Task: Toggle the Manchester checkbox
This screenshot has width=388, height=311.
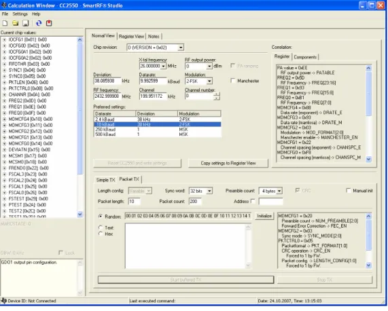Action: pyautogui.click(x=233, y=81)
